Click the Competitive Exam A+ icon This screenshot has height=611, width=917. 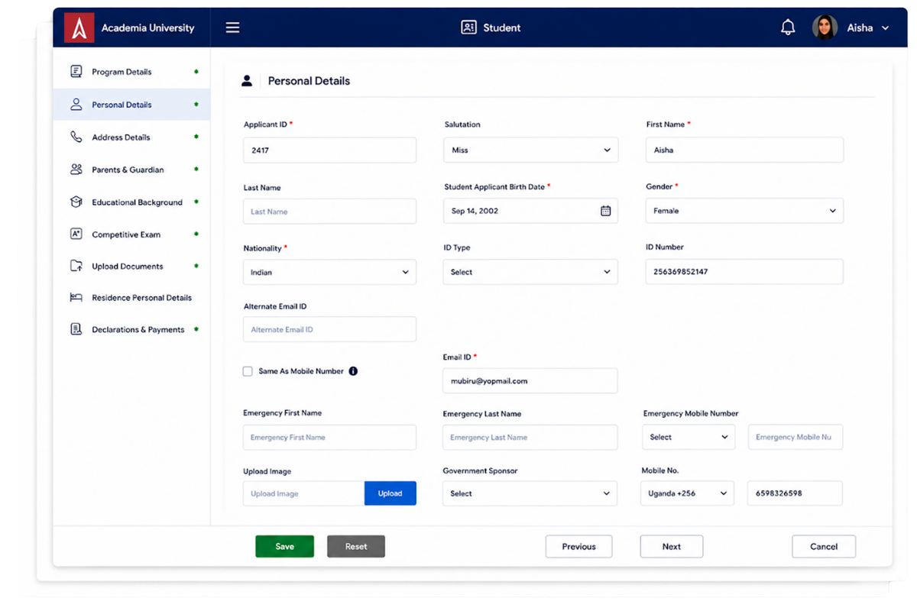pos(76,234)
